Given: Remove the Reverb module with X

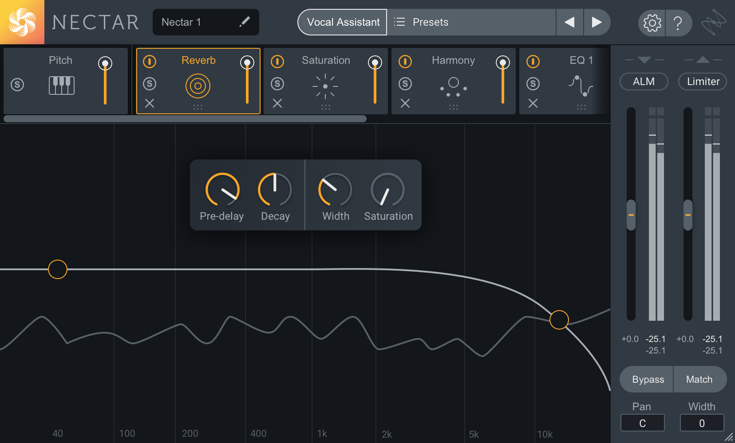Looking at the screenshot, I should pos(150,103).
